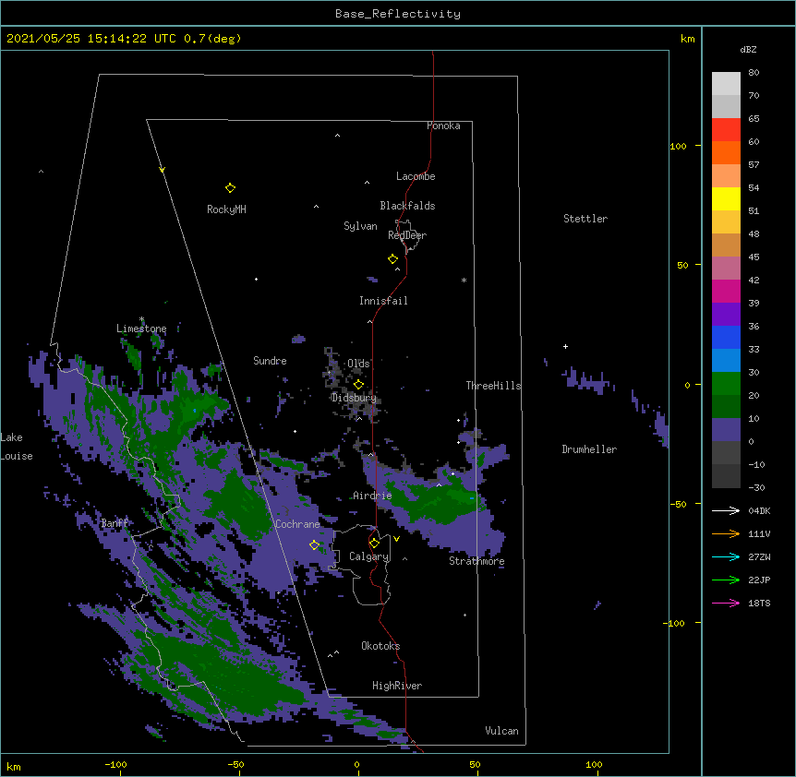Click the Sylvan label
The width and height of the screenshot is (796, 777).
point(360,226)
